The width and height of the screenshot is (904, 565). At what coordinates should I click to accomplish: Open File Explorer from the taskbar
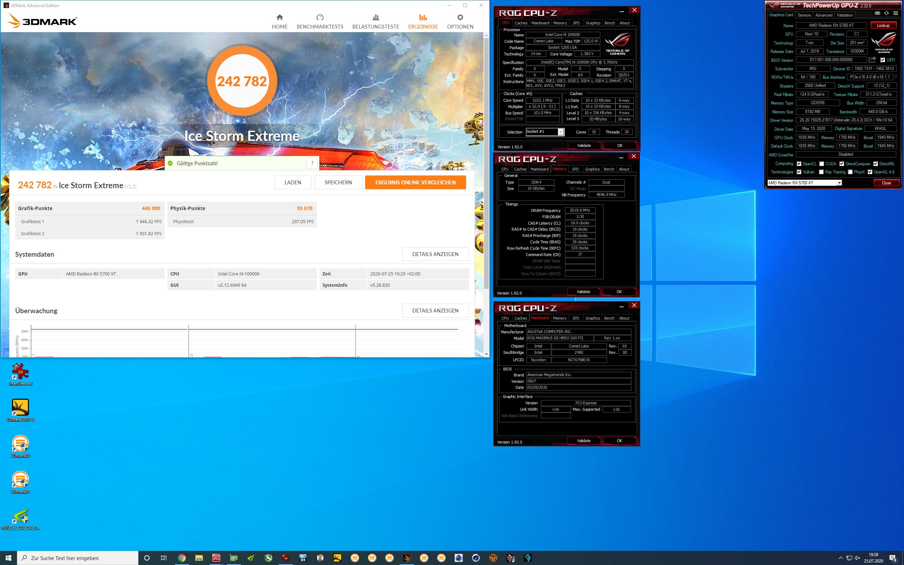click(x=199, y=558)
